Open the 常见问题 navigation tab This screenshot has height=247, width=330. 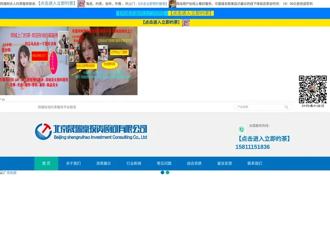164,163
